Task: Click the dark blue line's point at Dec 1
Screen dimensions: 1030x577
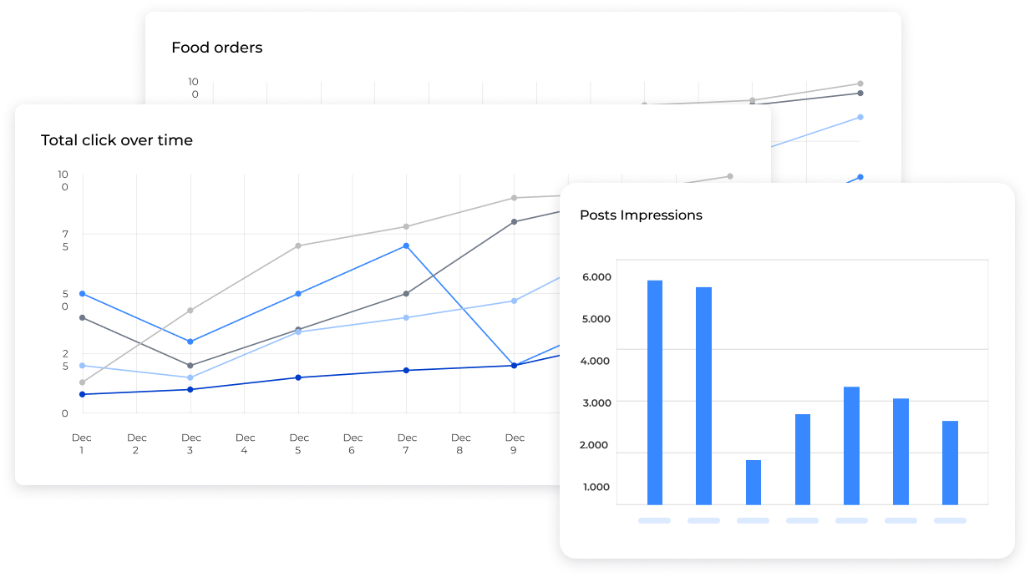Action: [82, 394]
